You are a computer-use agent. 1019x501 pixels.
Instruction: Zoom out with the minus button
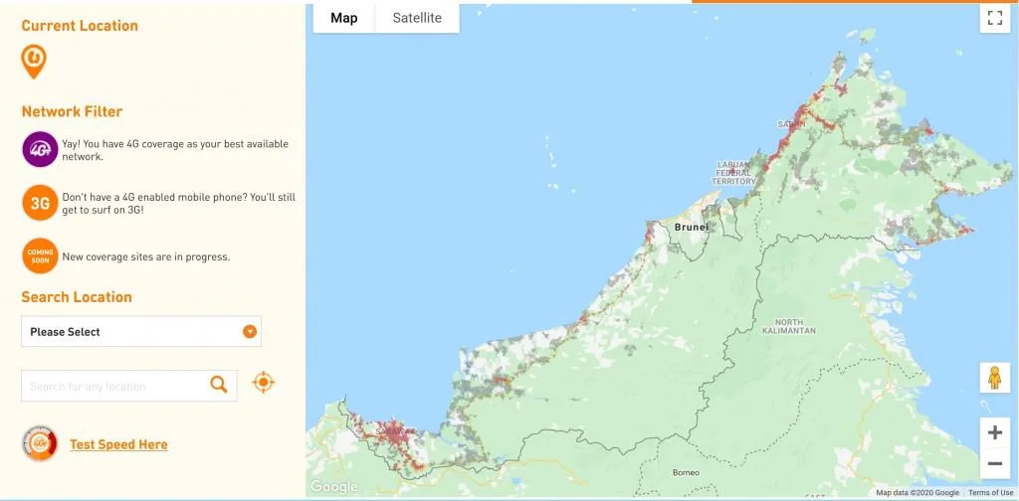(994, 464)
